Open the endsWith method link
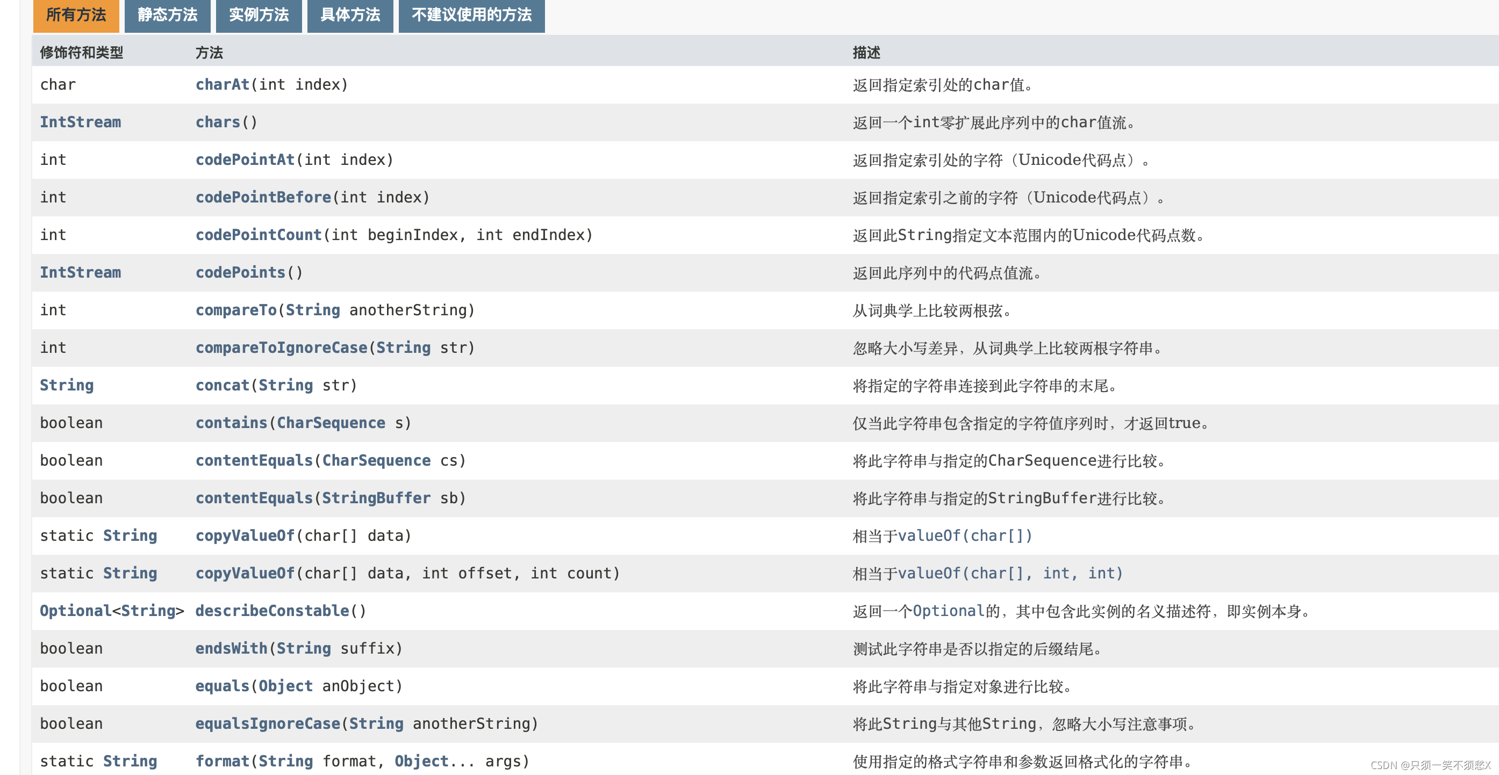Image resolution: width=1499 pixels, height=775 pixels. pyautogui.click(x=231, y=649)
